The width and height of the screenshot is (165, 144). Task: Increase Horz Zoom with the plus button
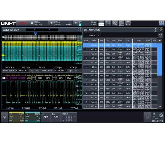[32, 71]
